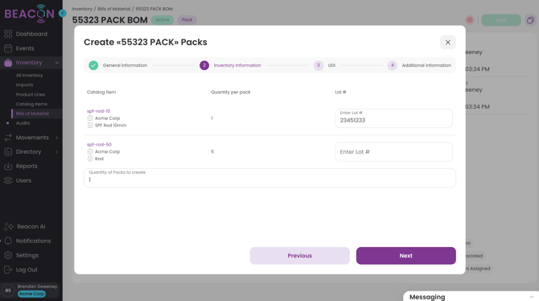Open the spf-rod-10 catalog item link

[x=99, y=111]
